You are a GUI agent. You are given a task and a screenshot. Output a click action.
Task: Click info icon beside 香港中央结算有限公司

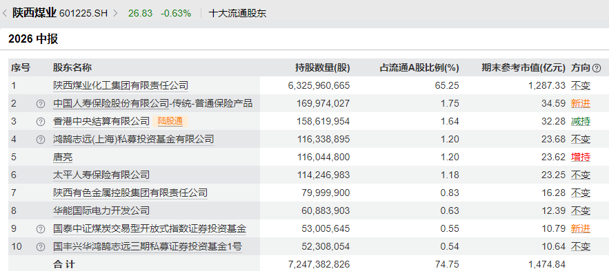pyautogui.click(x=41, y=122)
